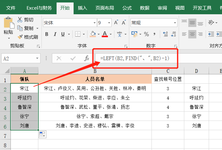Toggle center text horizontally
Image resolution: width=222 pixels, height=150 pixels.
click(192, 34)
